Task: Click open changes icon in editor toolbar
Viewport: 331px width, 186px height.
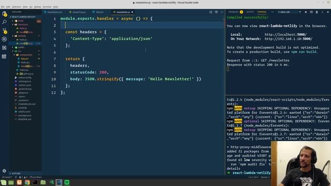Action: coord(210,12)
